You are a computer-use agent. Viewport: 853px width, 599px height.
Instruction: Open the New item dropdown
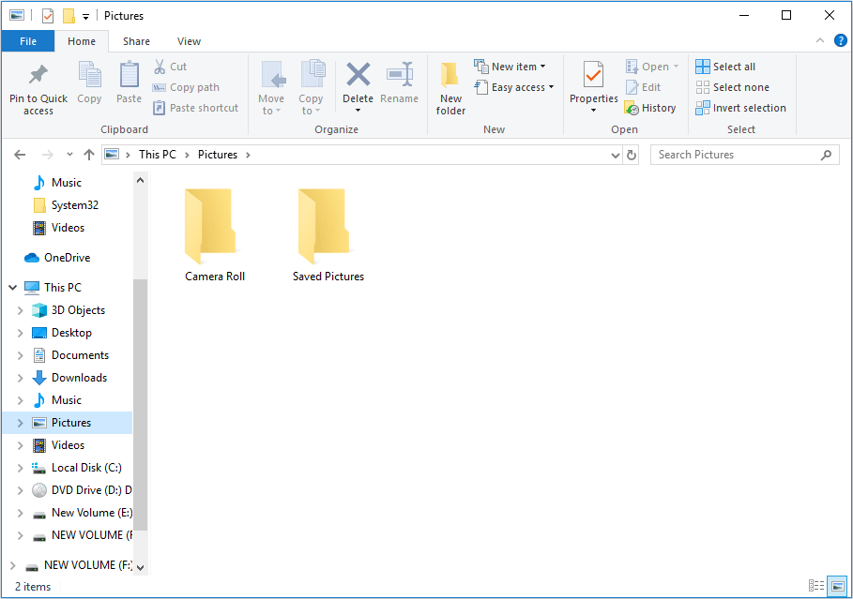[x=510, y=67]
